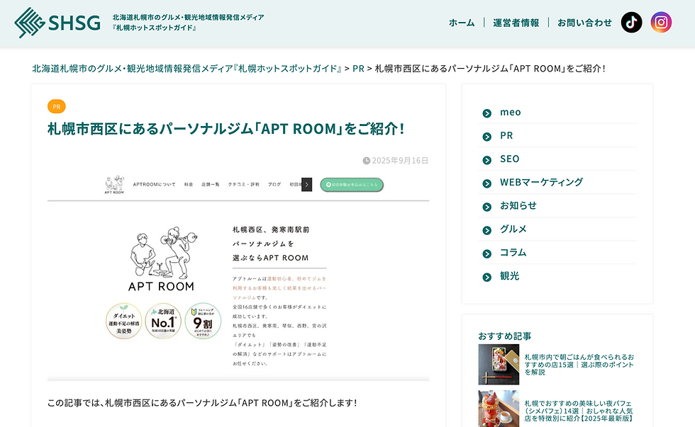The image size is (695, 427).
Task: Click the 朝ごはん article thumbnail
Action: (x=498, y=365)
